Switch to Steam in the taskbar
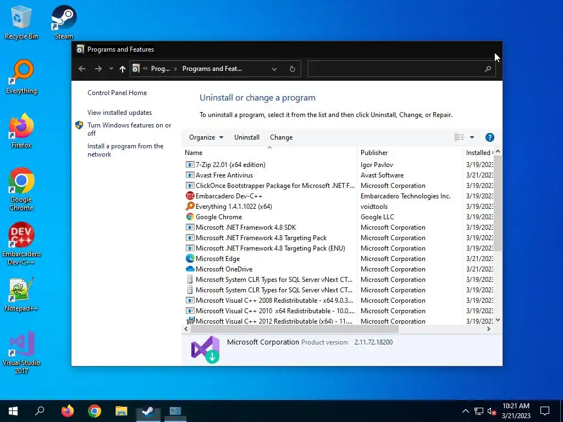This screenshot has width=563, height=422. pyautogui.click(x=148, y=411)
